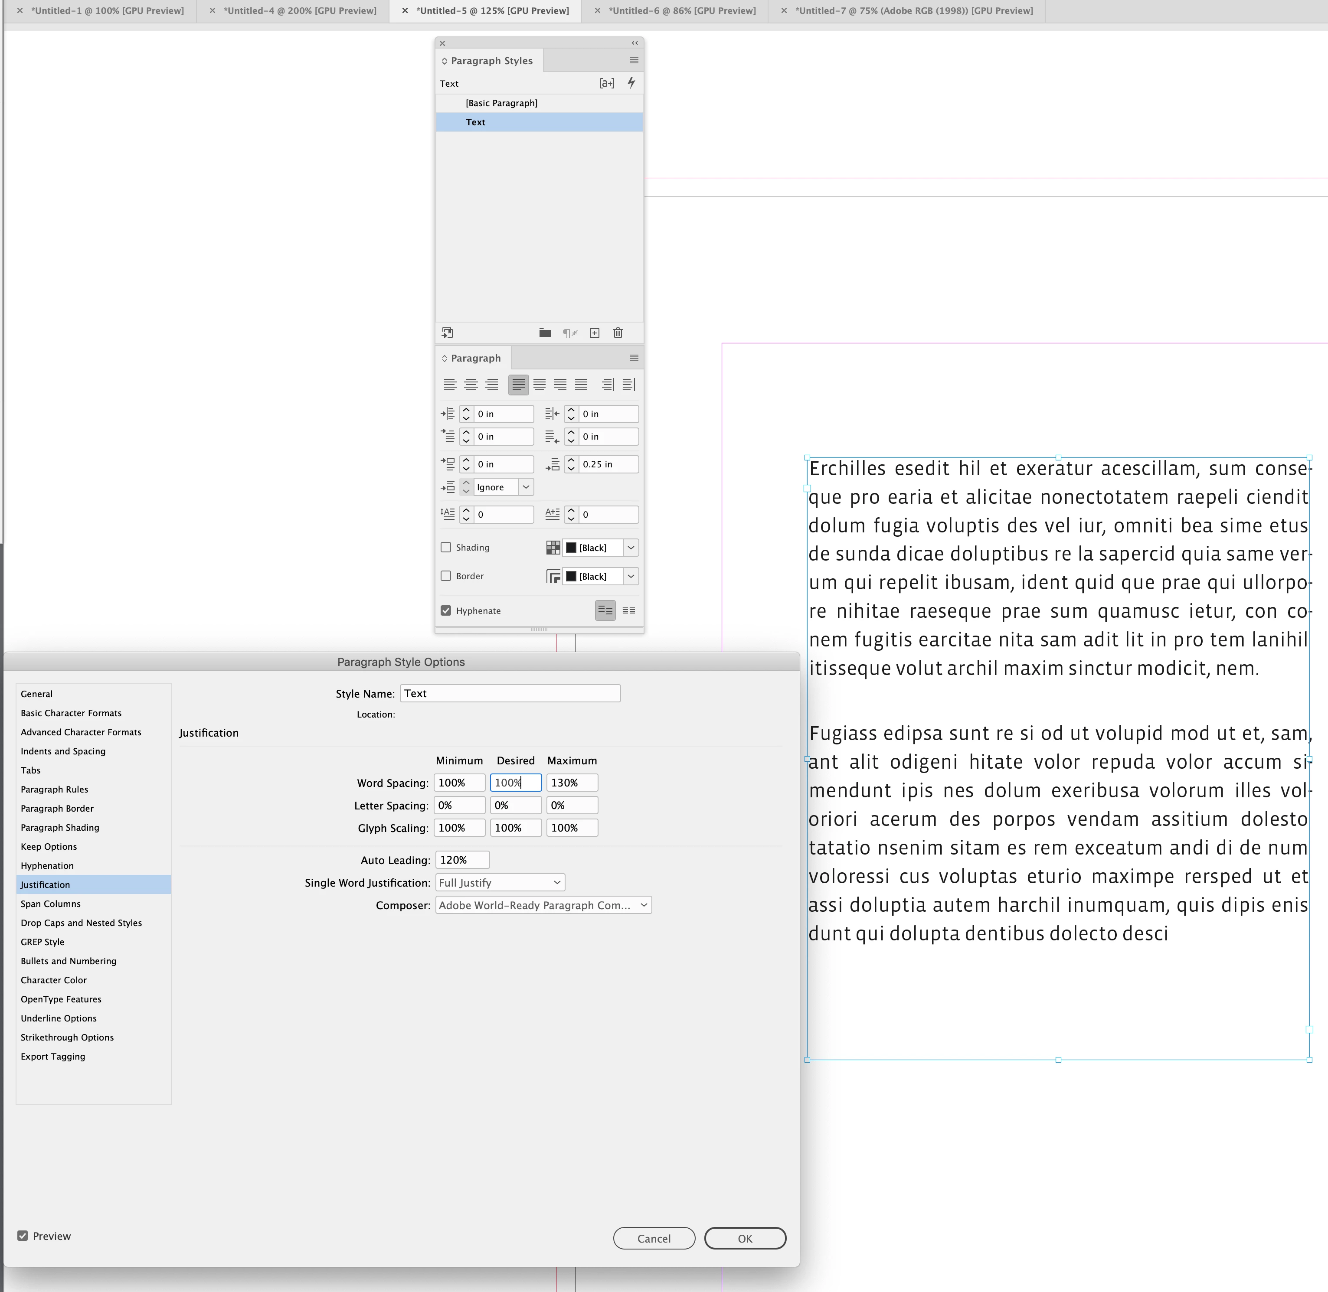Click the Align to baseline grid icon
Viewport: 1328px width, 1292px height.
point(629,611)
